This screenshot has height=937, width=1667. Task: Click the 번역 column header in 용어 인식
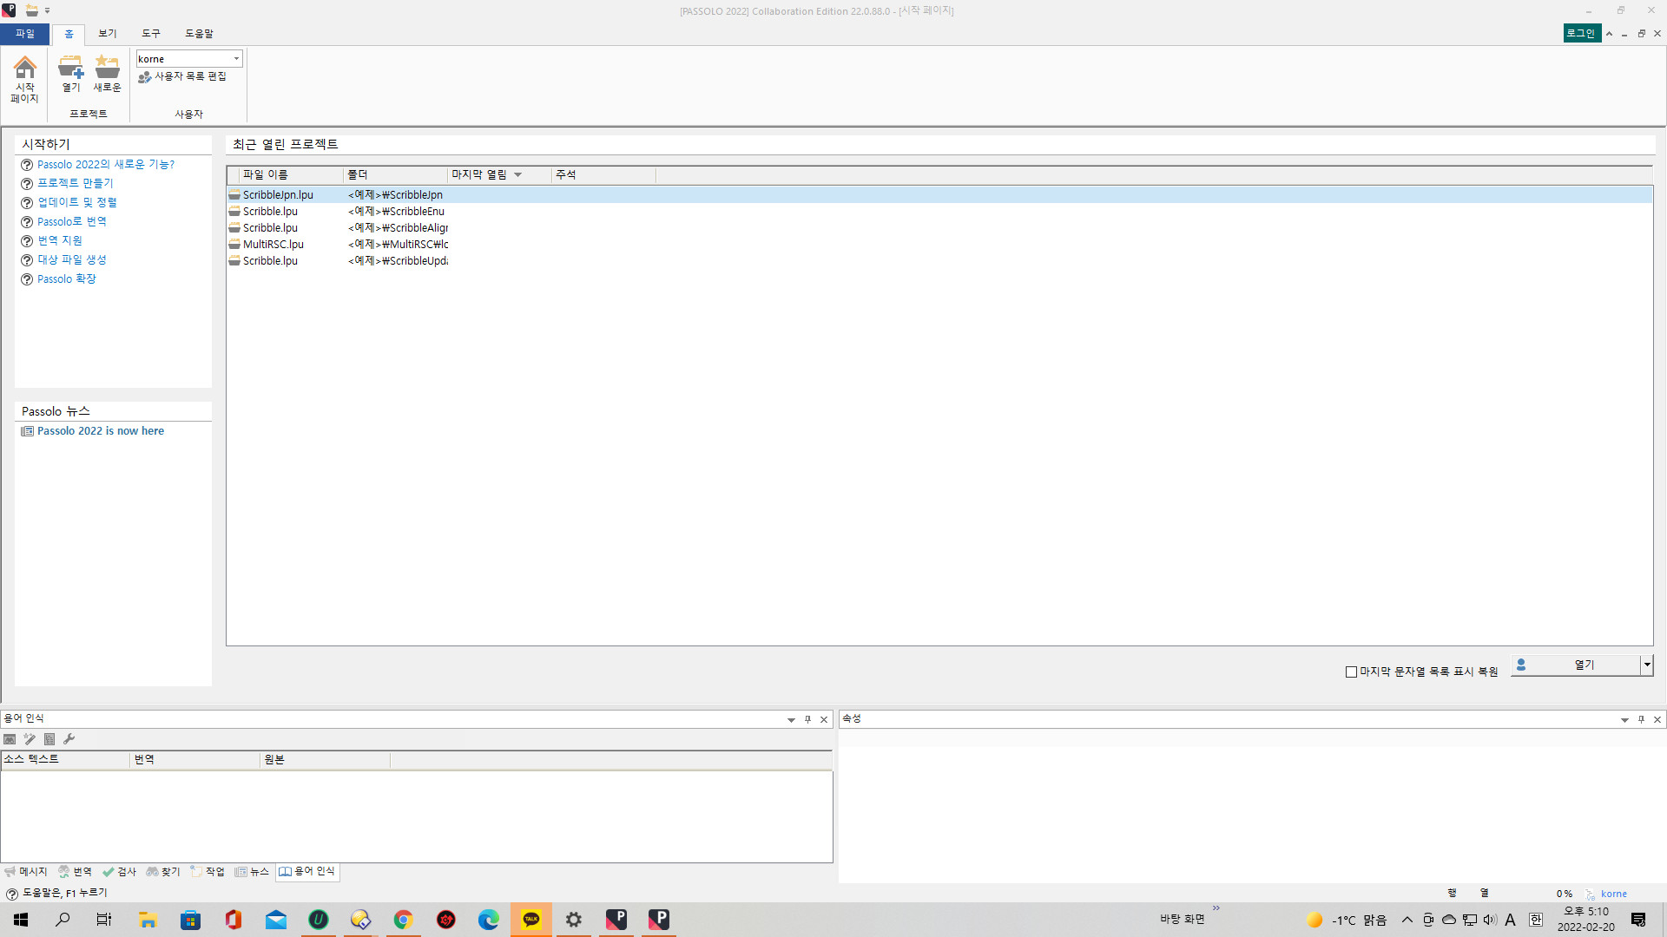coord(195,759)
